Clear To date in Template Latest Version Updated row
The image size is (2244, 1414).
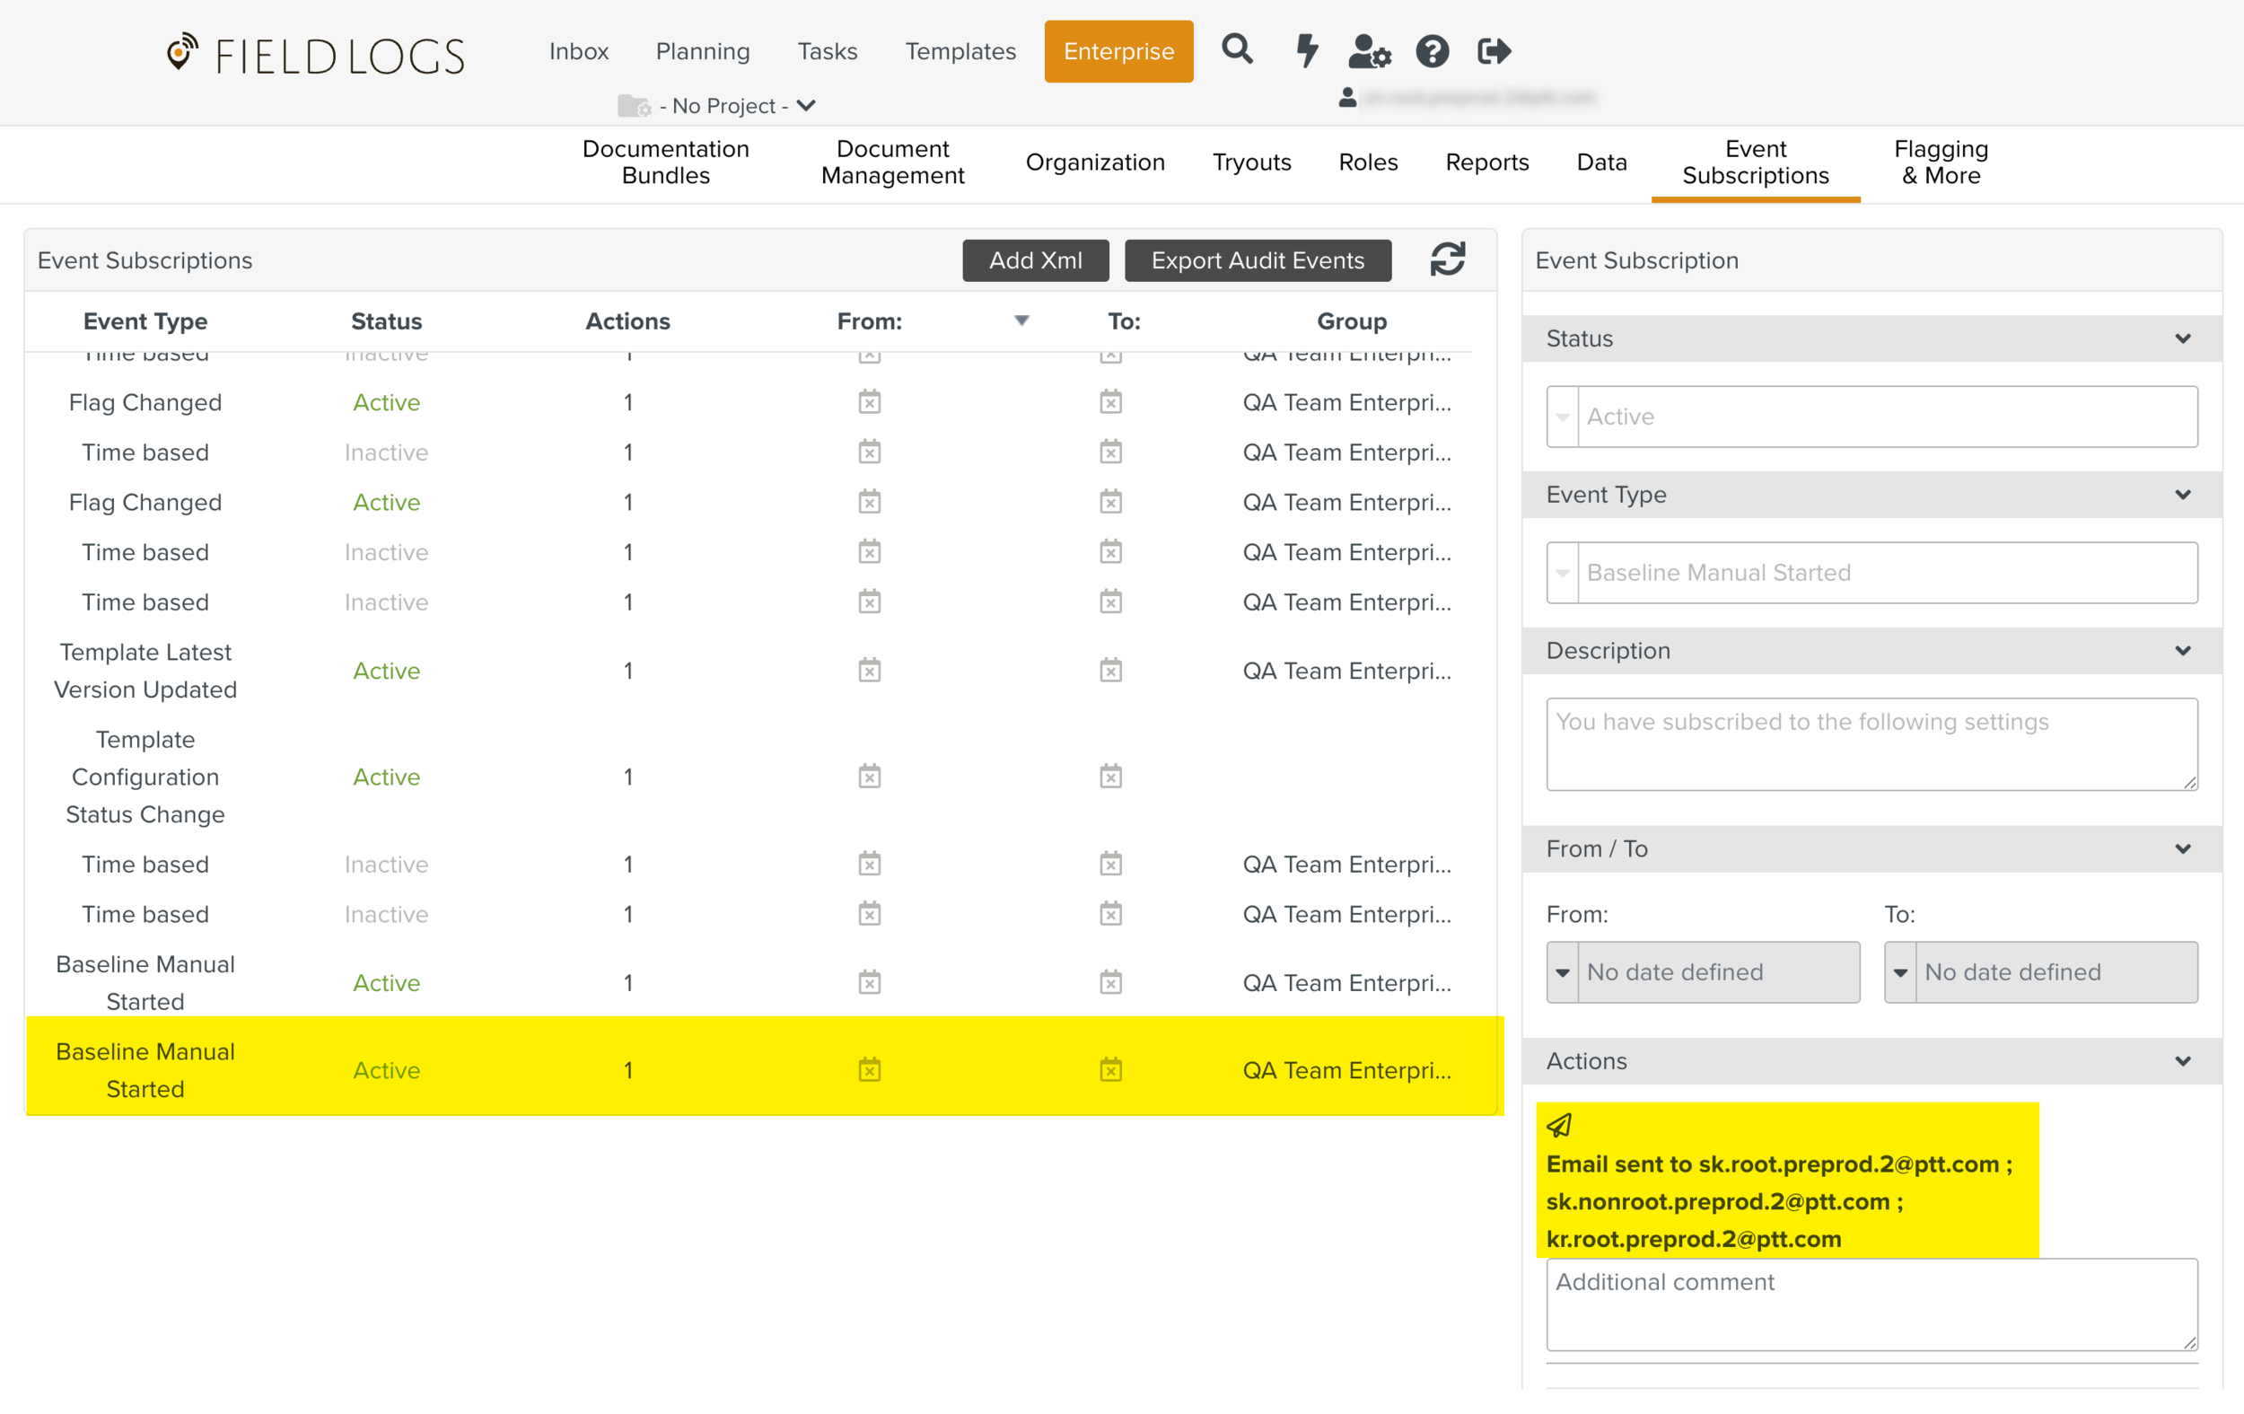point(1110,670)
